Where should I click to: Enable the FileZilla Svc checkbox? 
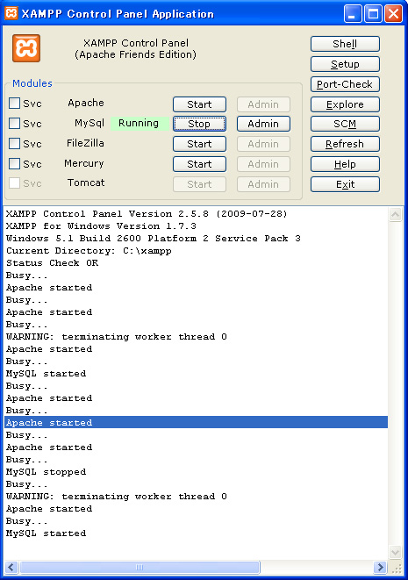(x=14, y=144)
